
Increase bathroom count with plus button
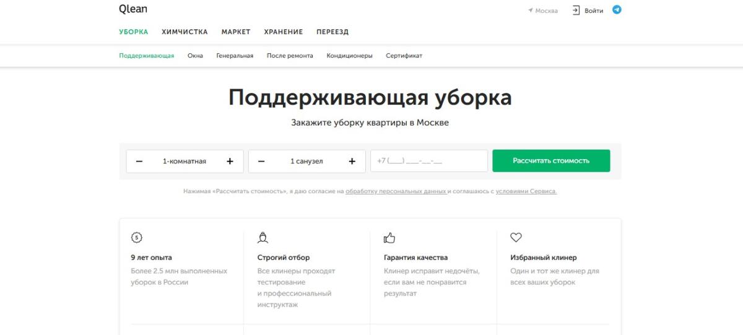(x=352, y=161)
